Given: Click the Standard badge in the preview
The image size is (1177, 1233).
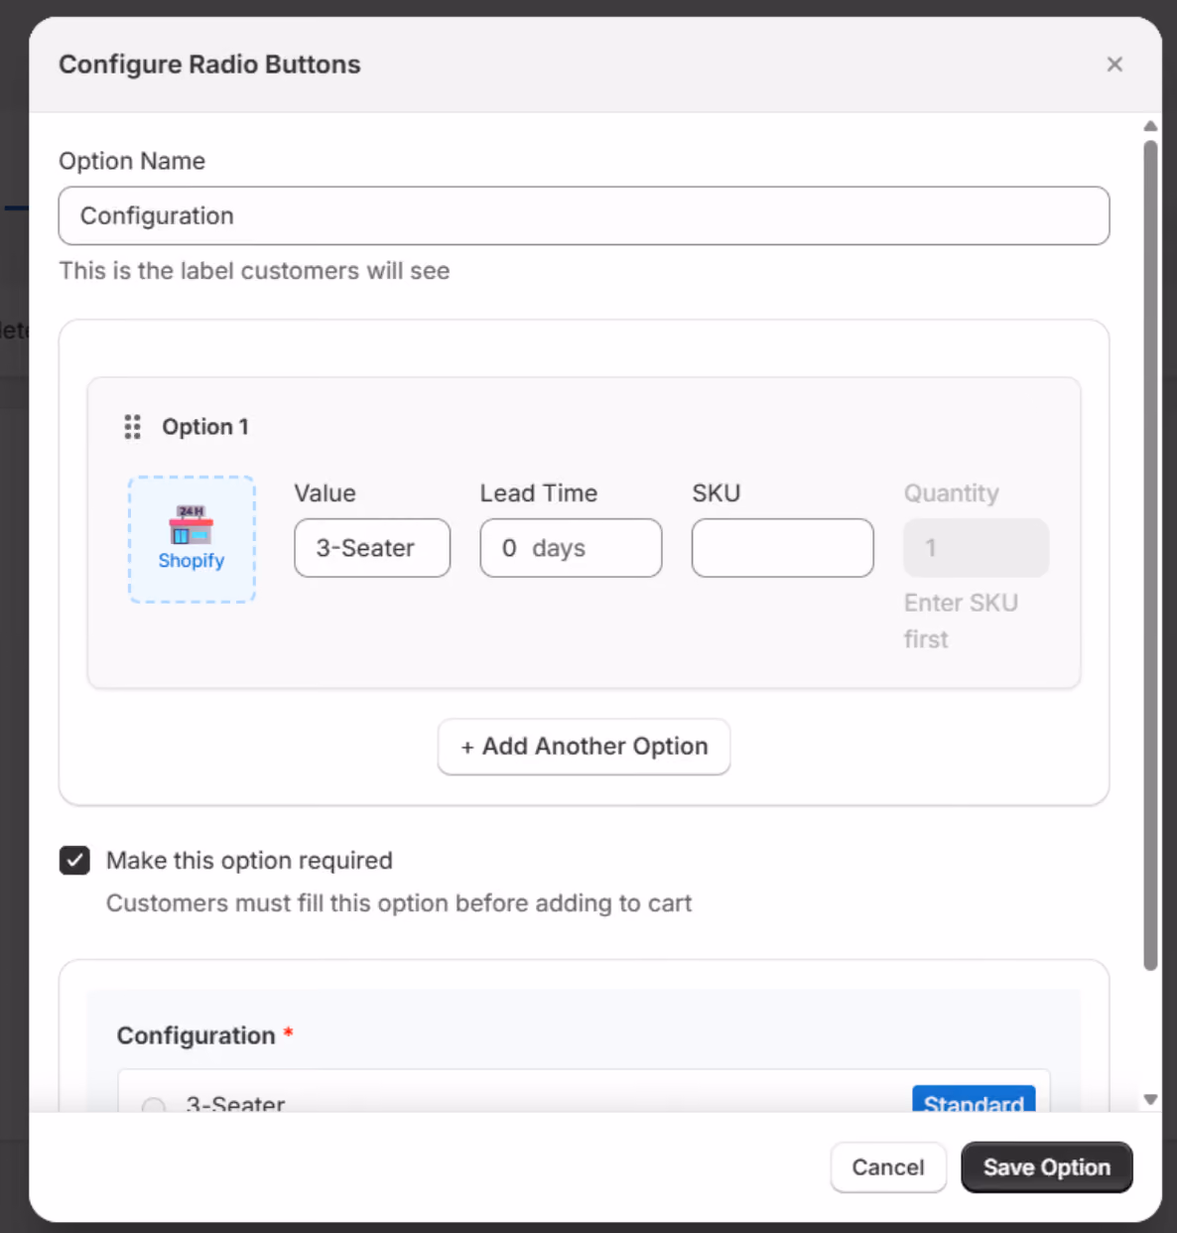Looking at the screenshot, I should point(974,1099).
